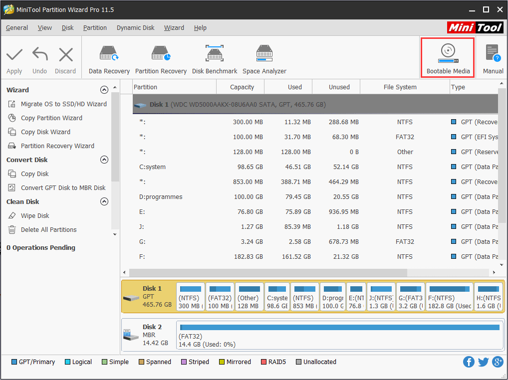Collapse the Wizard section

pos(104,90)
